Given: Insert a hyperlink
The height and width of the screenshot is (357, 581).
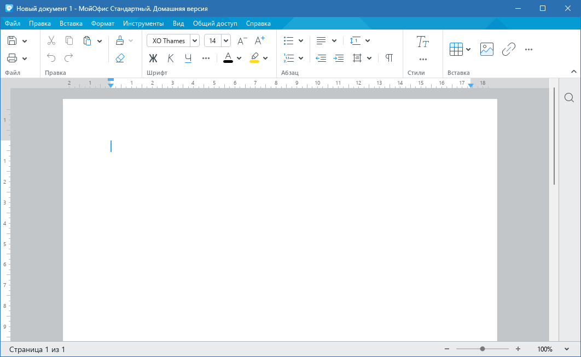Looking at the screenshot, I should coord(509,49).
